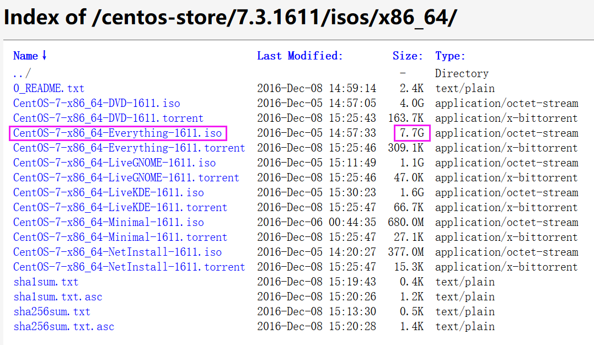This screenshot has height=345, width=594.
Task: Sort listing by Name column header
Action: (x=30, y=56)
